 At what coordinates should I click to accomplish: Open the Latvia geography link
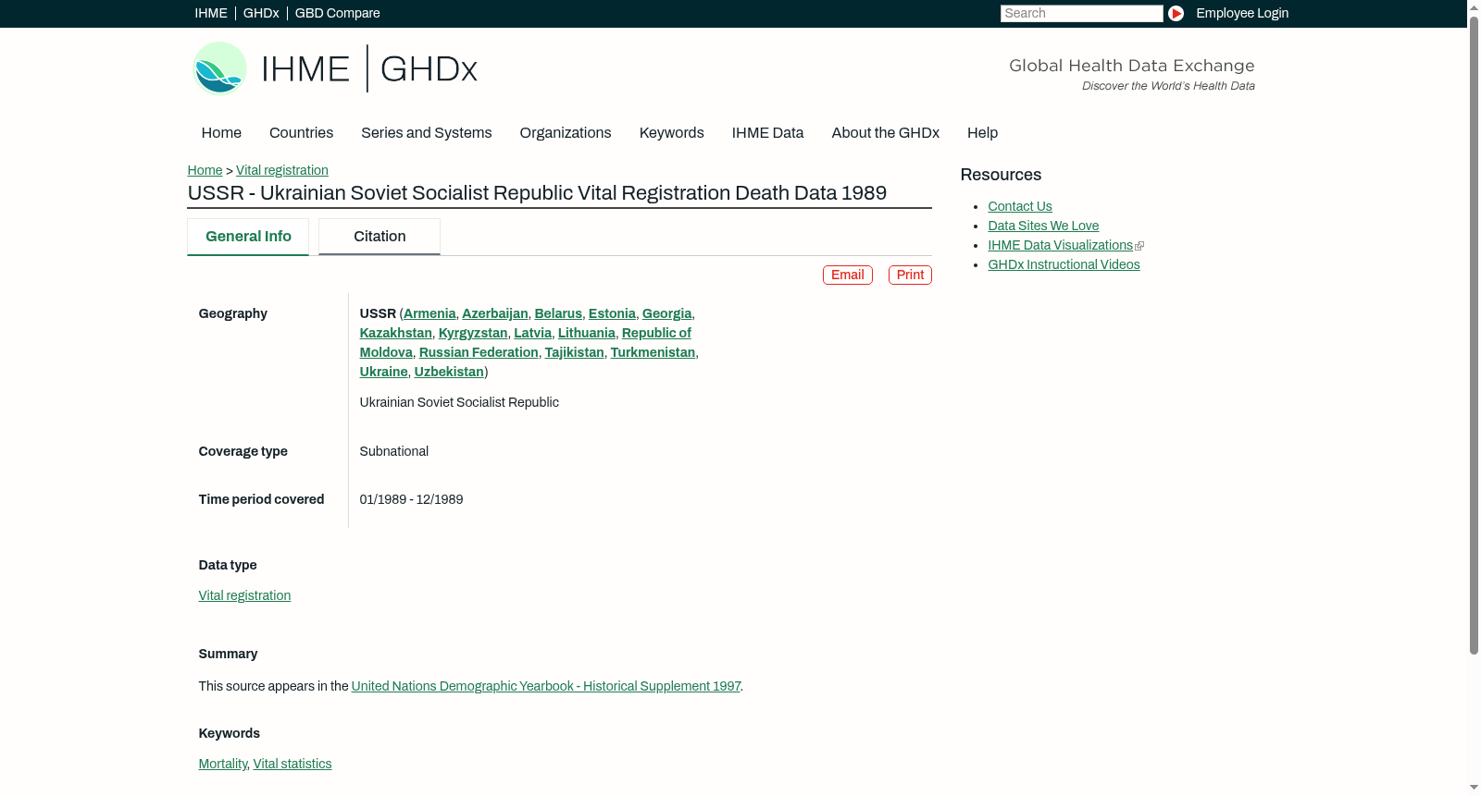point(533,333)
